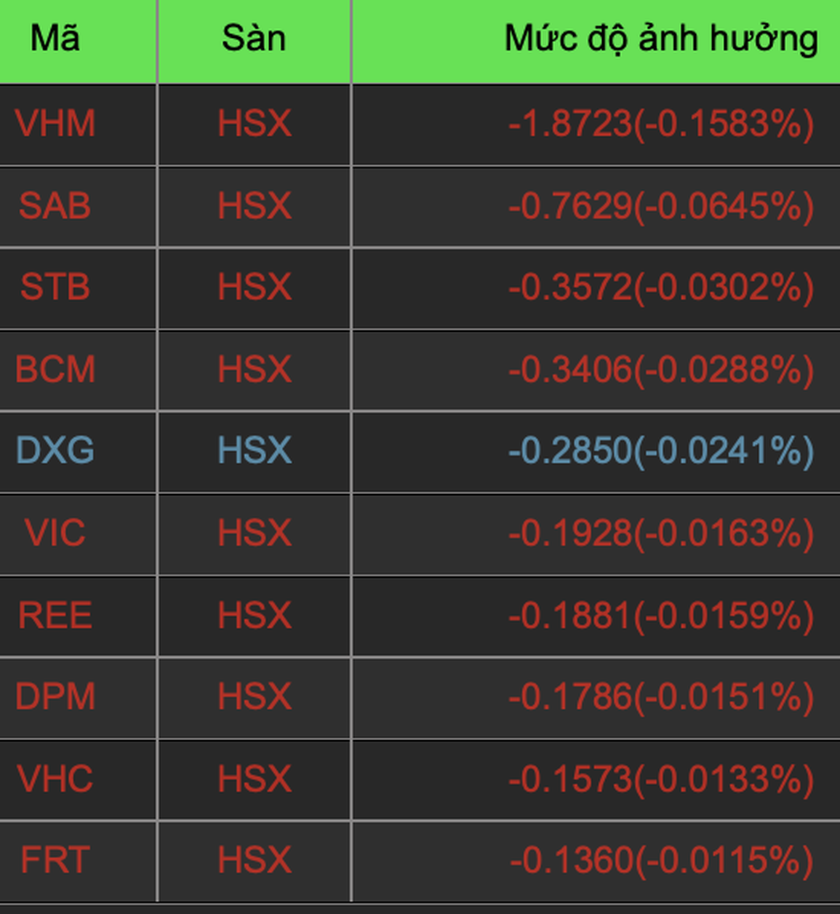Select the highlighted DXG ticker
This screenshot has height=914, width=840.
55,450
